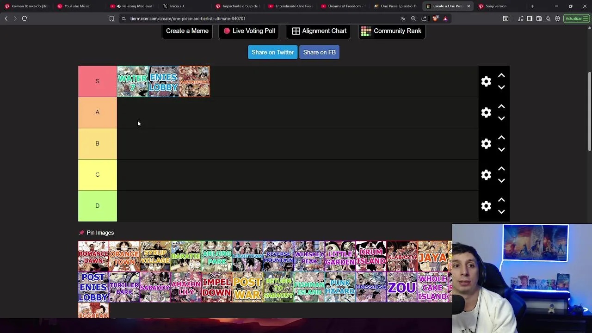Viewport: 592px width, 333px height.
Task: Pick the Whiskey Peak arc image
Action: 309,256
